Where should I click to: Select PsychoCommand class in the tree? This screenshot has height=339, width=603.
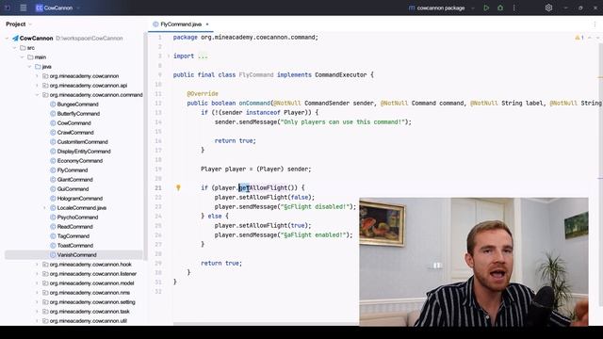coord(77,218)
